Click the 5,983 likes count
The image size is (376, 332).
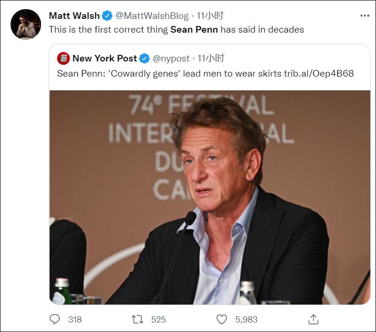pyautogui.click(x=246, y=320)
